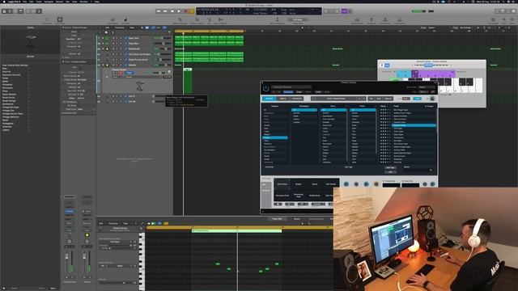Screen dimensions: 518x291
Task: Open the Snap dropdown in the tracks area
Action: pos(431,27)
